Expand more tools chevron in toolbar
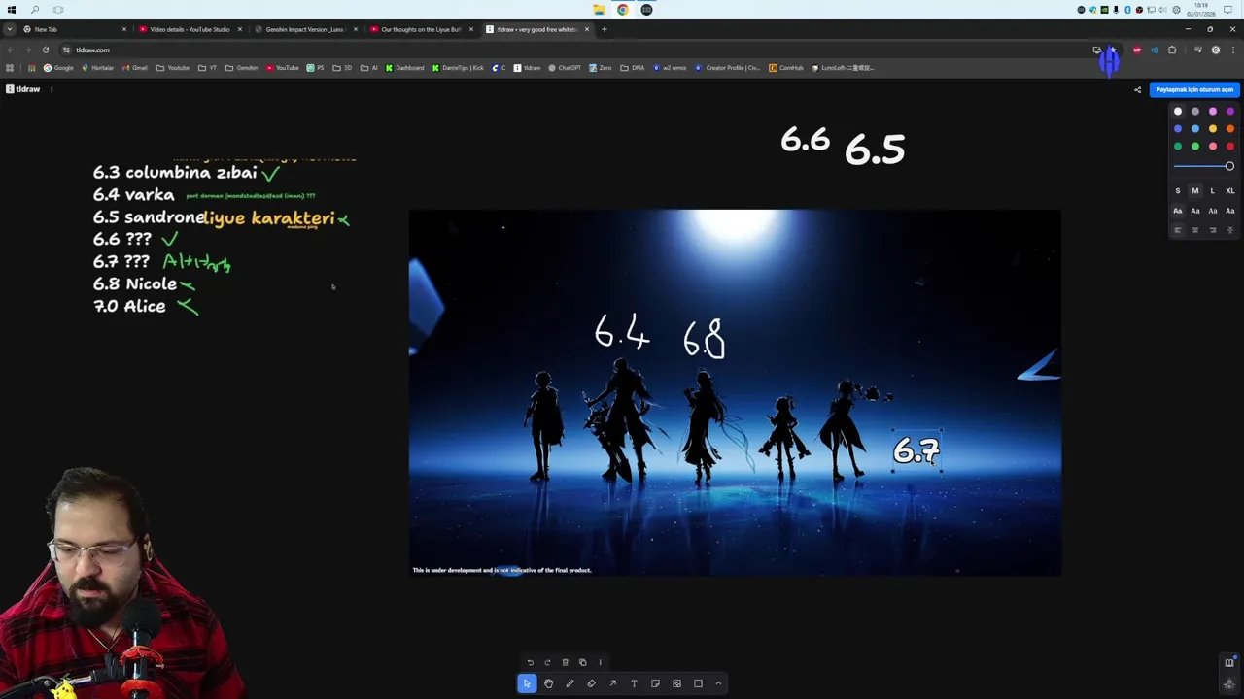 pyautogui.click(x=719, y=683)
